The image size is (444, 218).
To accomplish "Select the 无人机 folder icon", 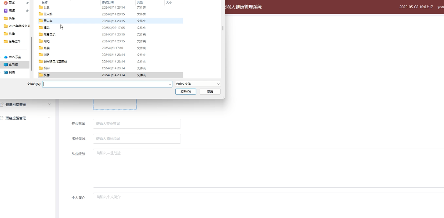I will [x=40, y=14].
